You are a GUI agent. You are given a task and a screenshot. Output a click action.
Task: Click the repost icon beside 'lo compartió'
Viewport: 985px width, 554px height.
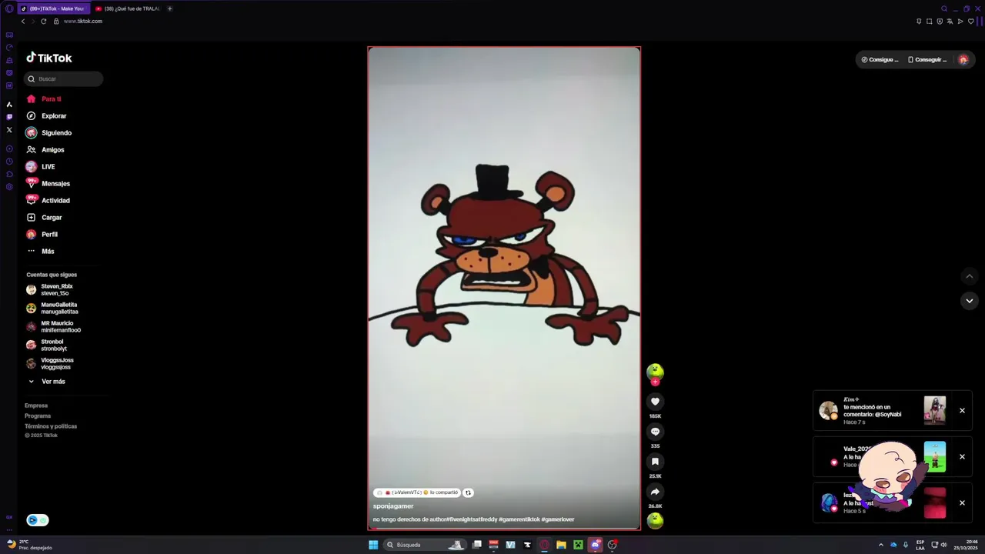coord(468,492)
